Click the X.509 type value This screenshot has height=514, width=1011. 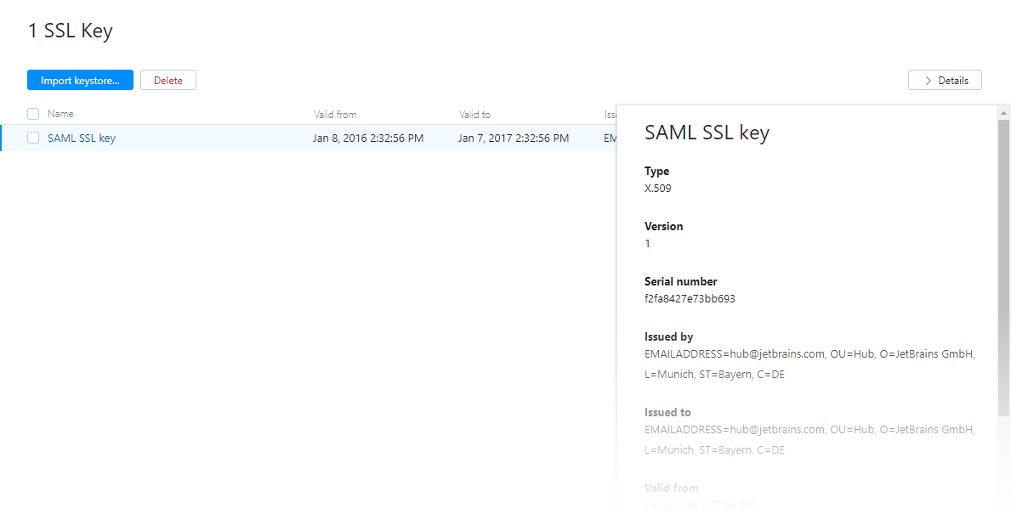(658, 189)
